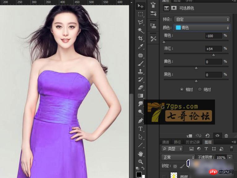This screenshot has width=237, height=178.
Task: Reset adjustment to defaults
Action: coord(208,136)
